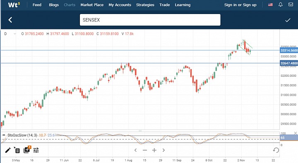Reset chart with undo arrow icon

pos(276,150)
